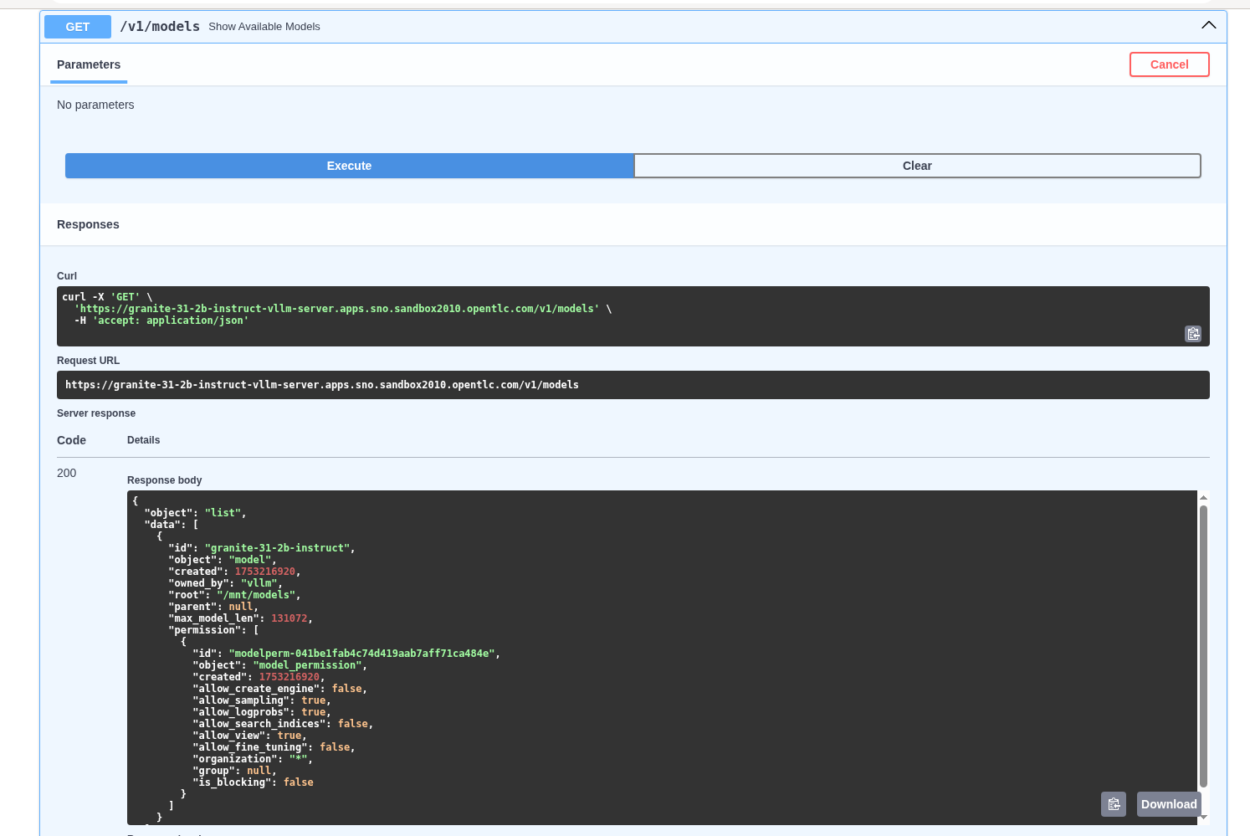This screenshot has width=1250, height=836.
Task: Collapse the /v1/models operation chevron
Action: (1209, 25)
